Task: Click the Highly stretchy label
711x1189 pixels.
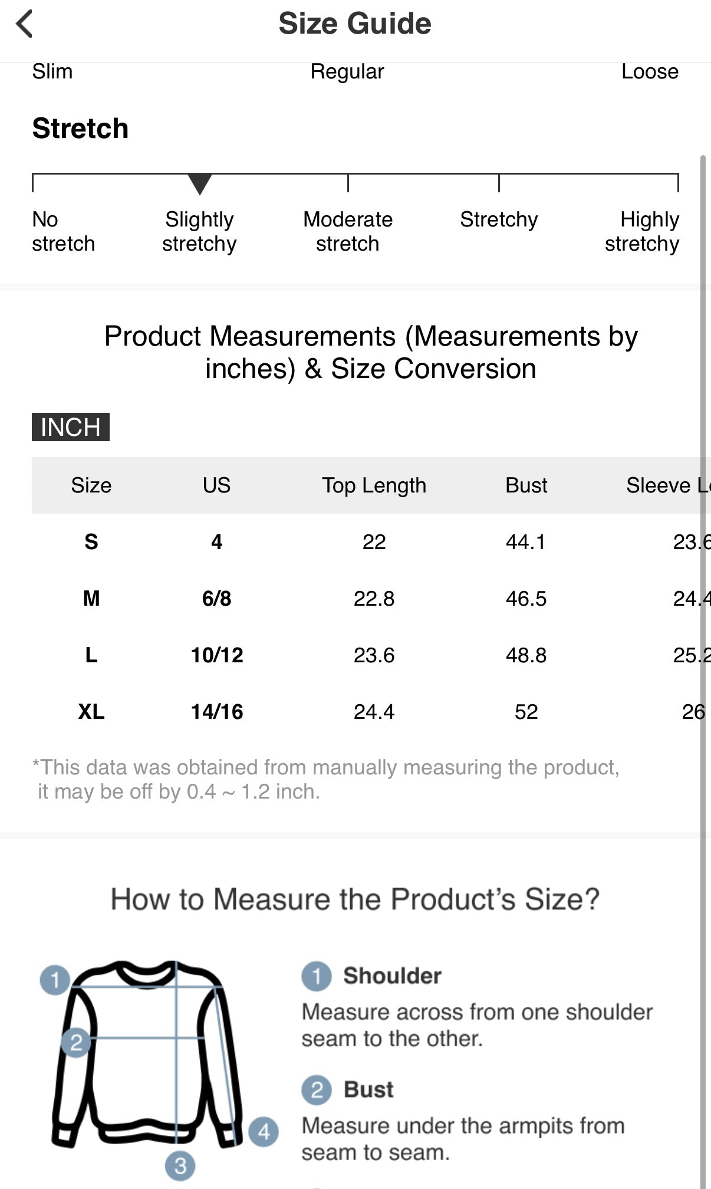Action: pyautogui.click(x=642, y=231)
